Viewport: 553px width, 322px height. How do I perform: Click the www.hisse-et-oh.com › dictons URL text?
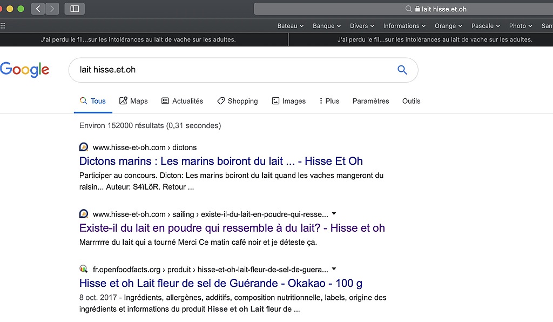coord(145,147)
